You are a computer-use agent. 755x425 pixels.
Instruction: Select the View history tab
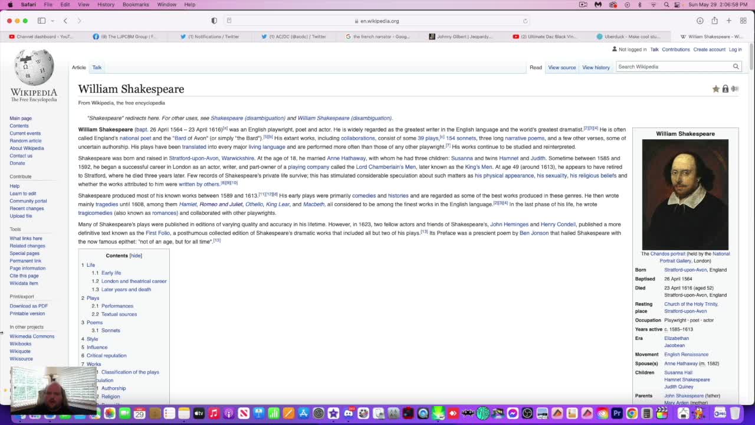coord(596,67)
